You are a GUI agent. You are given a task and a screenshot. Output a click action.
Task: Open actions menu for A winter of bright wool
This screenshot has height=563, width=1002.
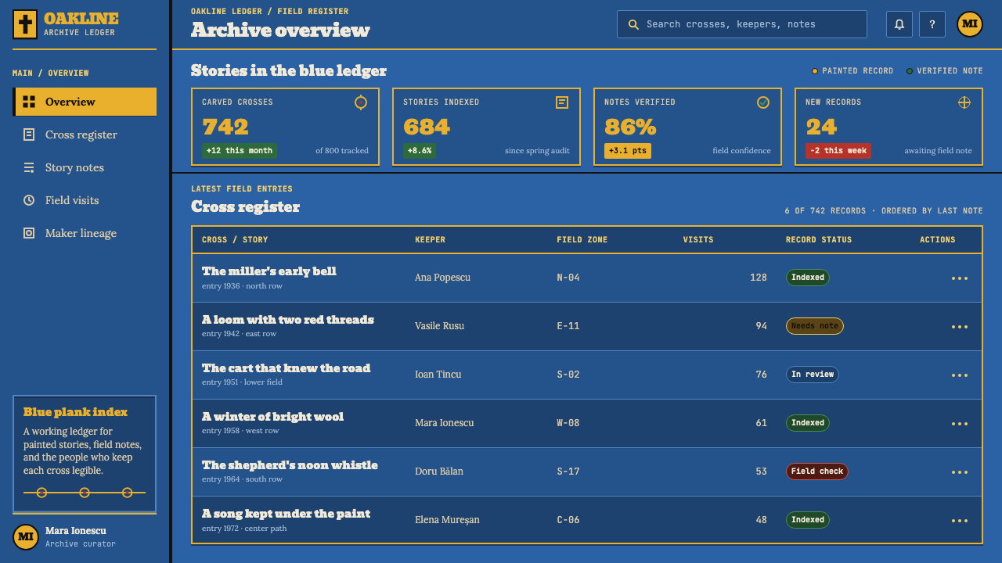[960, 424]
